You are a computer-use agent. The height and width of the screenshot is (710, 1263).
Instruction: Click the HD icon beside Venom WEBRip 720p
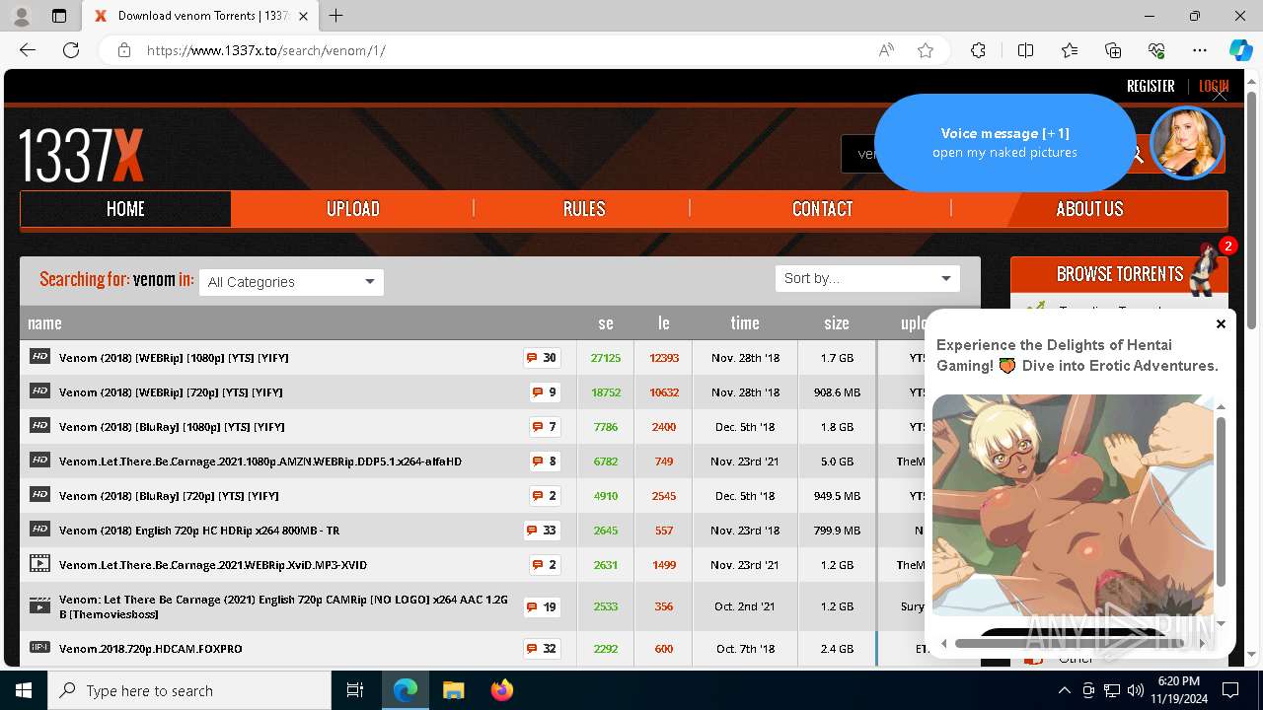point(39,391)
